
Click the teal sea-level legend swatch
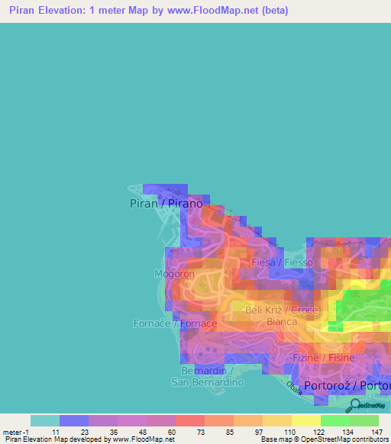click(x=45, y=420)
